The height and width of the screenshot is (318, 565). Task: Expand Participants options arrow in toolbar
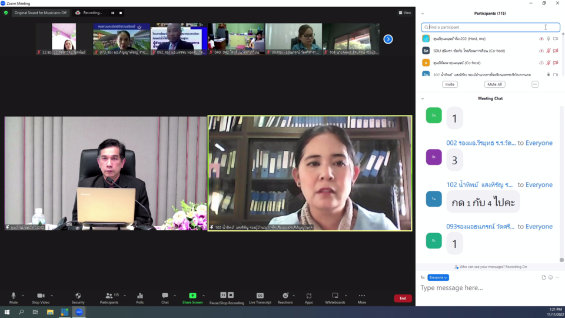pyautogui.click(x=125, y=296)
